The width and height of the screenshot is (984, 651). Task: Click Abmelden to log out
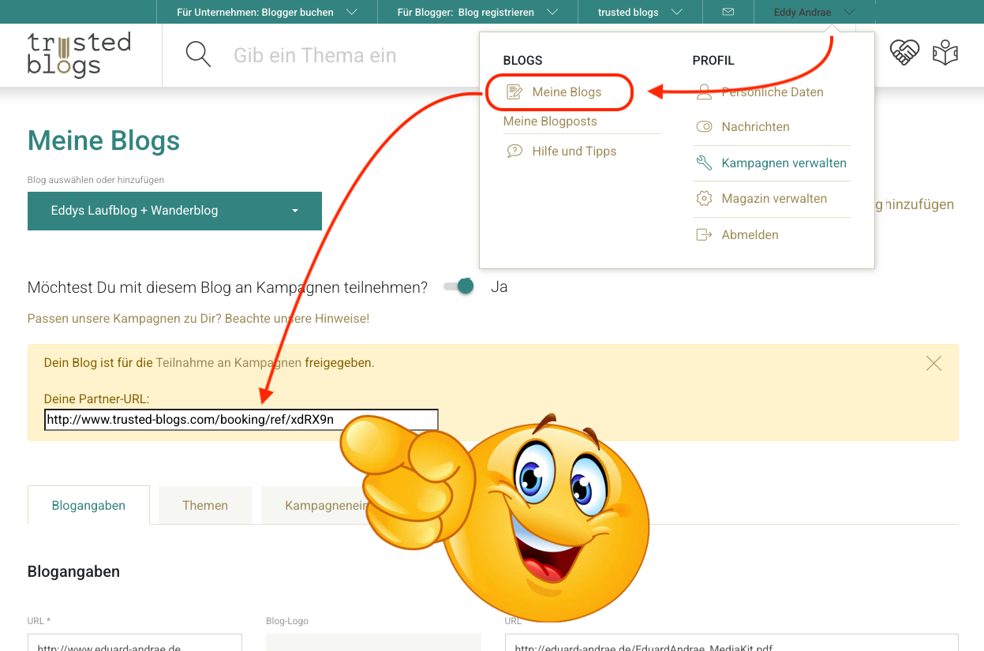(749, 235)
